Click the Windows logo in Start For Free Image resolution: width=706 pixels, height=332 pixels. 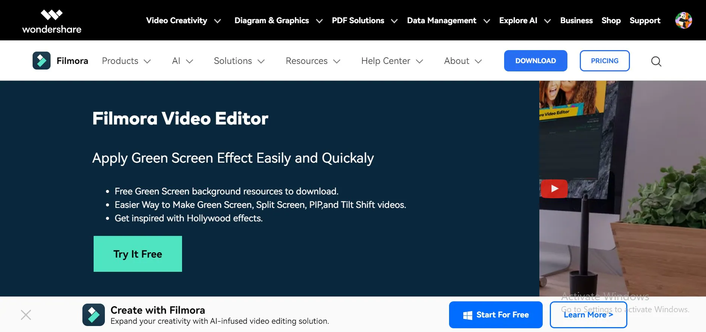pos(468,315)
